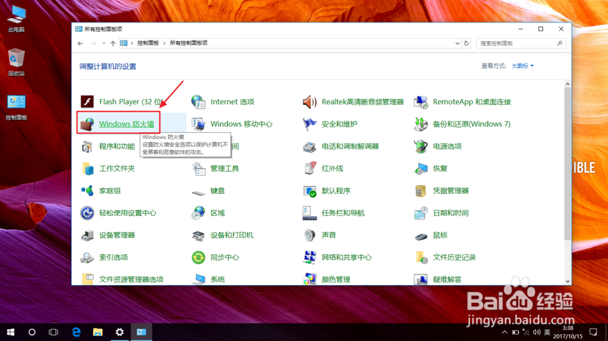Select the 回收站 desktop icon
Viewport: 608px width, 341px height.
click(x=16, y=62)
